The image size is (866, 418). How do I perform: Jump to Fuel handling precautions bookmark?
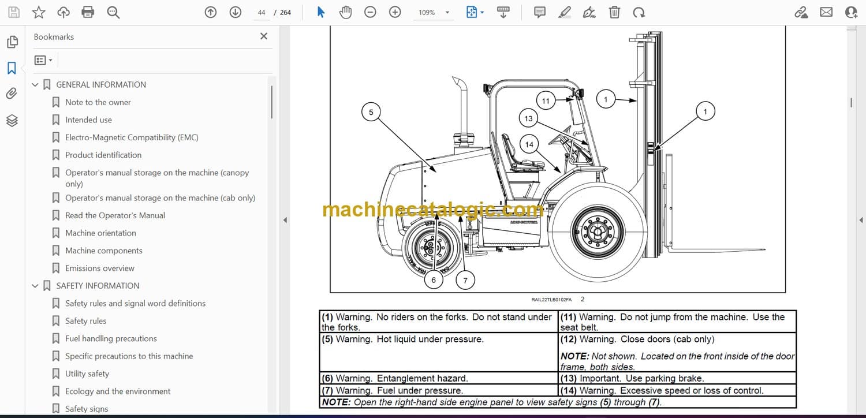[x=111, y=338]
